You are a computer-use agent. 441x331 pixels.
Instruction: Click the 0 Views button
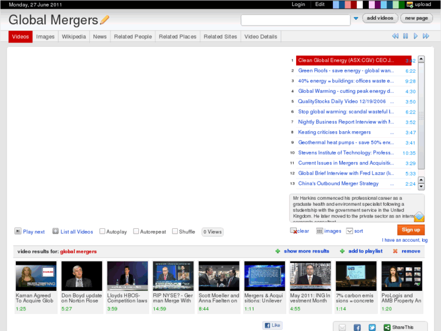click(x=212, y=232)
